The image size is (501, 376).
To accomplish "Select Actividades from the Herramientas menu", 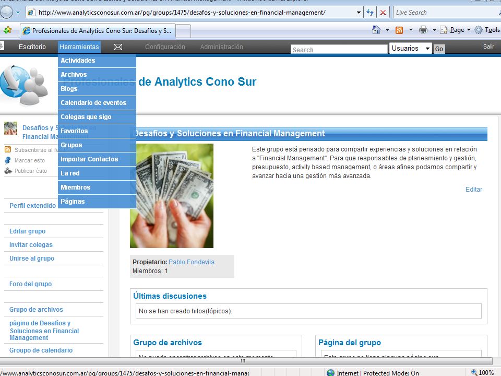I will [97, 61].
